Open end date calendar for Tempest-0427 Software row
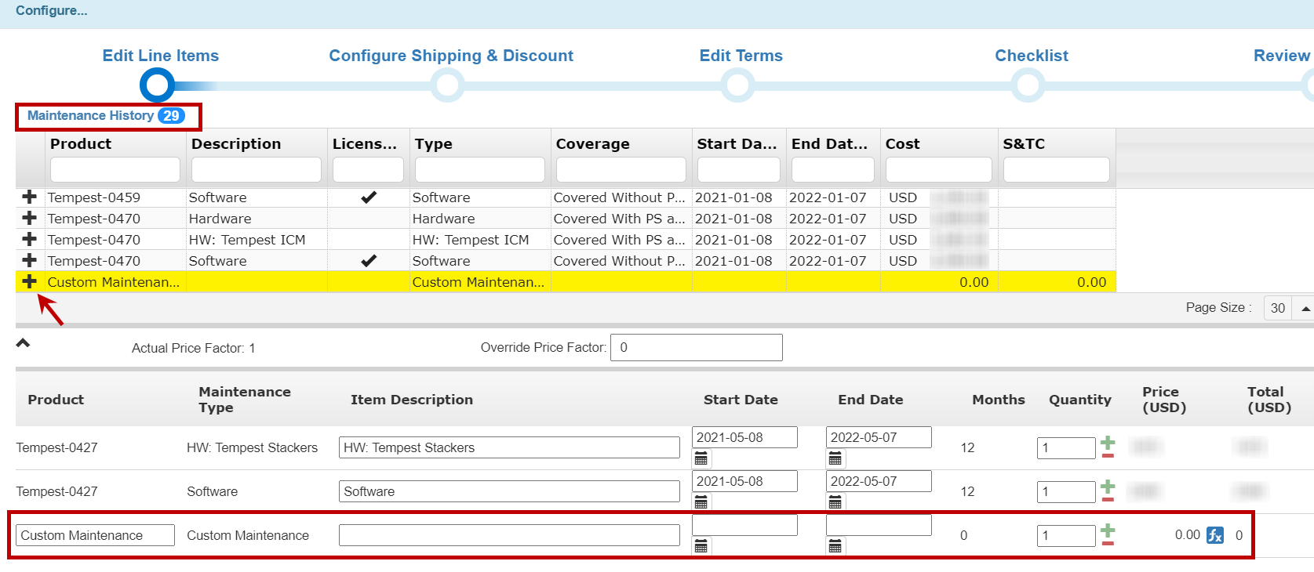Screen dimensions: 1314x572 [835, 502]
